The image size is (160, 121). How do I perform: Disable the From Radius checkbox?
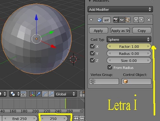110,68
